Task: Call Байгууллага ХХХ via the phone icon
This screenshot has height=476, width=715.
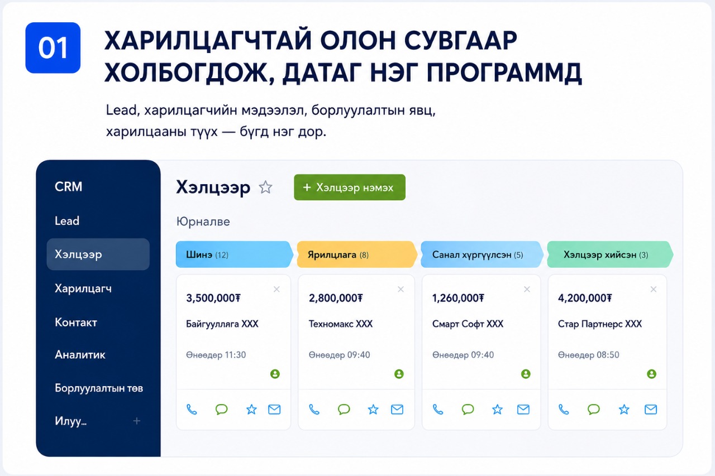Action: (x=192, y=410)
